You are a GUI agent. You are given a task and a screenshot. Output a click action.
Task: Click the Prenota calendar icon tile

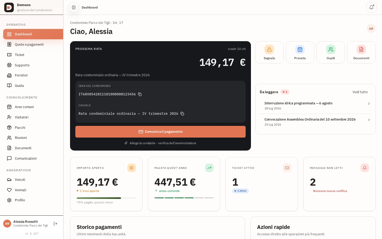pyautogui.click(x=300, y=49)
